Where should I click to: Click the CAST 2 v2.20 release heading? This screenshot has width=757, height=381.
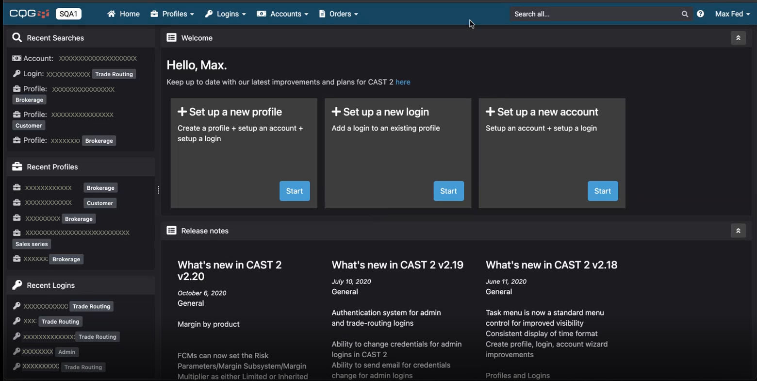pyautogui.click(x=230, y=271)
